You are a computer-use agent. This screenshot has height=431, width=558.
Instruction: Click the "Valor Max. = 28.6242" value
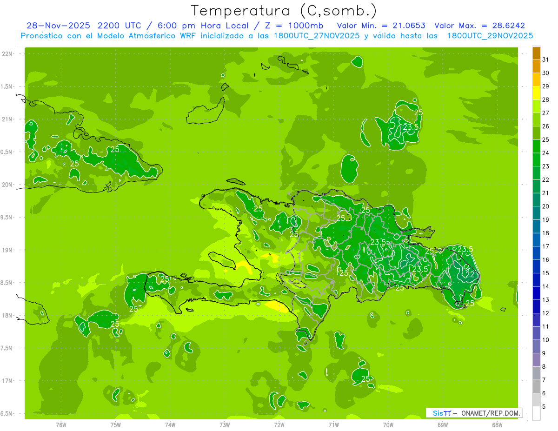(x=480, y=26)
